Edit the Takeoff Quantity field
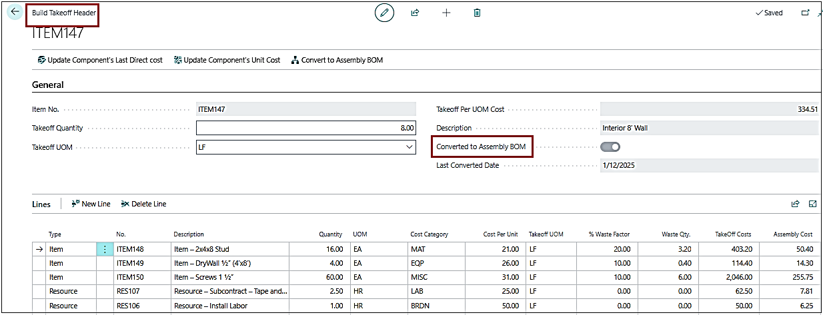 tap(306, 128)
